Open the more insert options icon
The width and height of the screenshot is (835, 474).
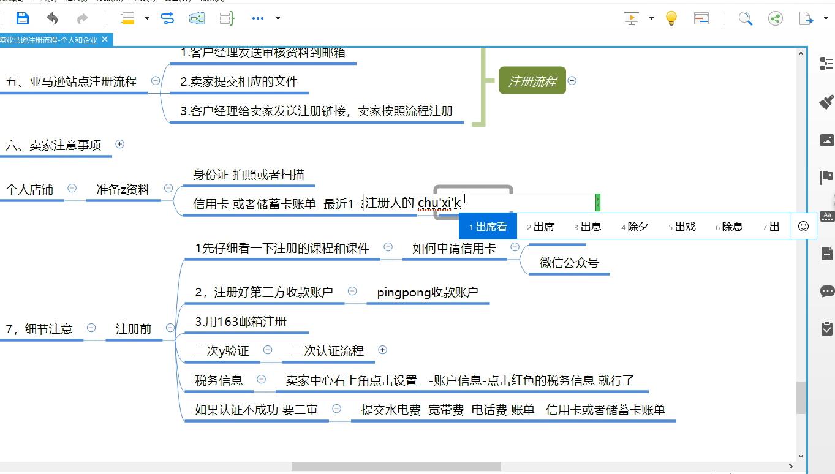point(258,18)
